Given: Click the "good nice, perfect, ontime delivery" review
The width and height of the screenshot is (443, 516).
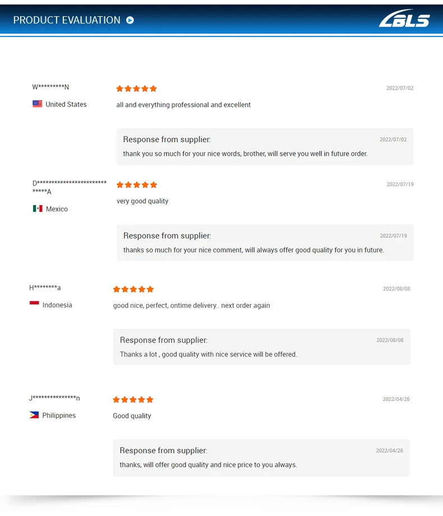Looking at the screenshot, I should pyautogui.click(x=191, y=306).
